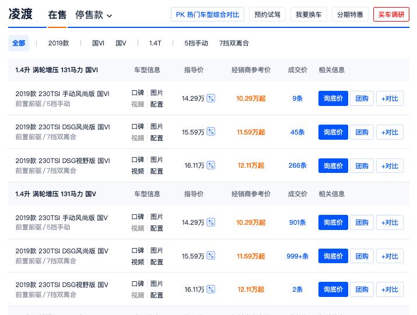Open 2019款 230TSI DSG风尚版 国VI model
Screen dimensions: 417x315
[62, 127]
